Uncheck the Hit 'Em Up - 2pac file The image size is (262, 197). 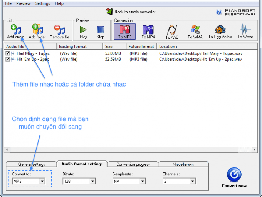pyautogui.click(x=8, y=59)
